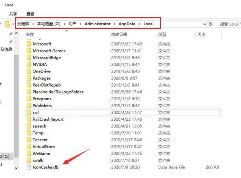The image size is (241, 178).
Task: Expand the chevron after Administrator breadcrumb
Action: (114, 24)
